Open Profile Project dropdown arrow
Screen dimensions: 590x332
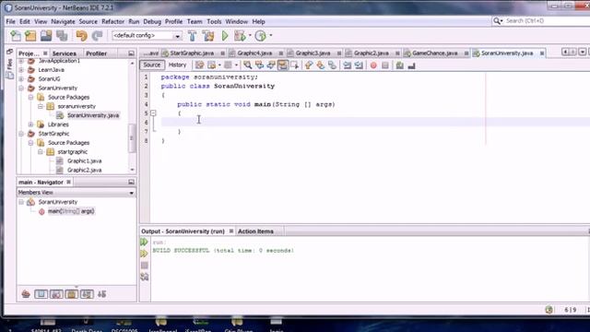click(x=270, y=35)
